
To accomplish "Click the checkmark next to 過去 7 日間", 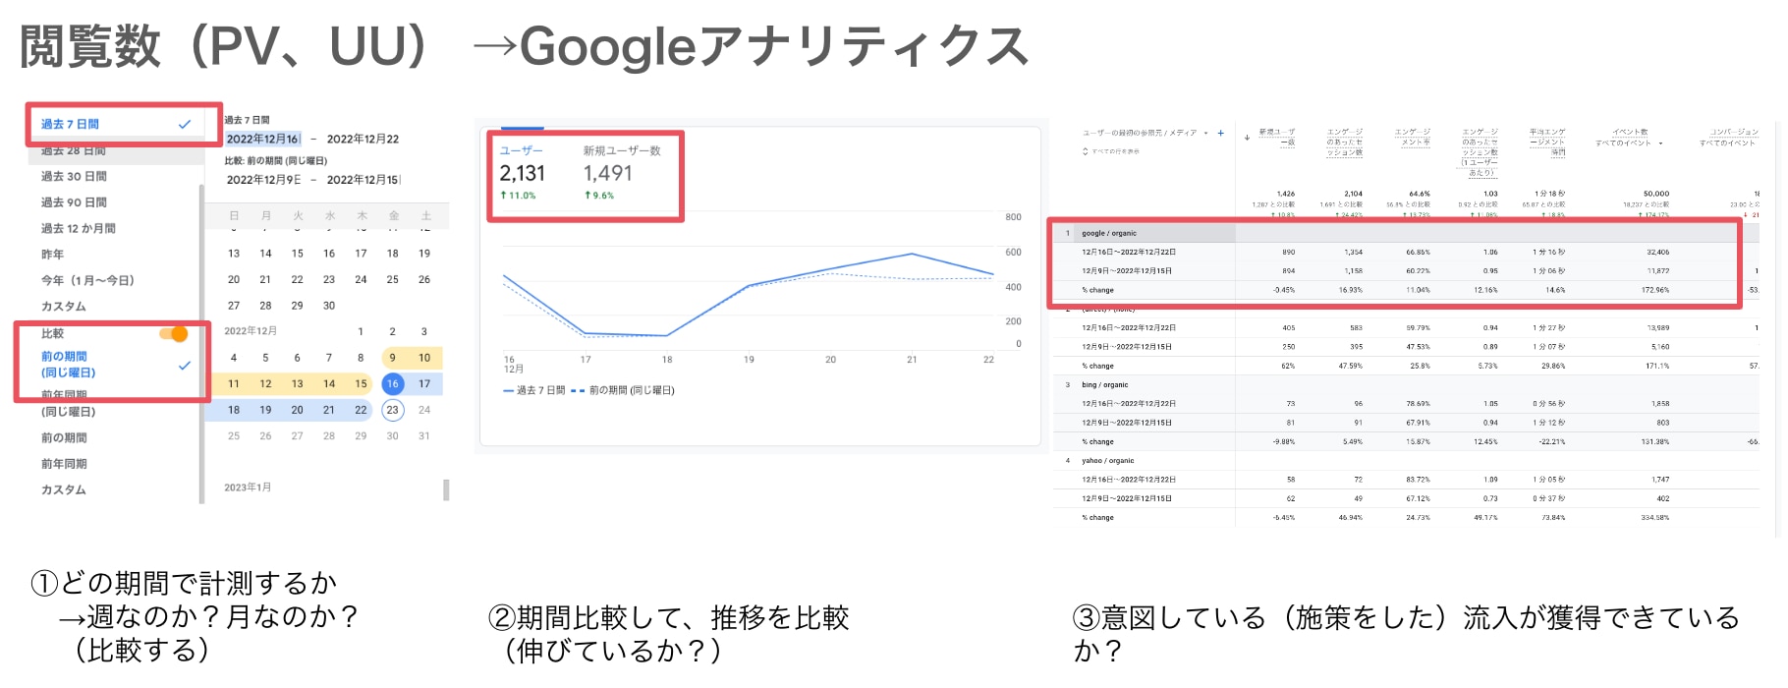I will (x=185, y=124).
